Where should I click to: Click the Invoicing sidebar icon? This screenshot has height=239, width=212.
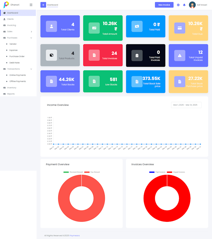pos(5,25)
